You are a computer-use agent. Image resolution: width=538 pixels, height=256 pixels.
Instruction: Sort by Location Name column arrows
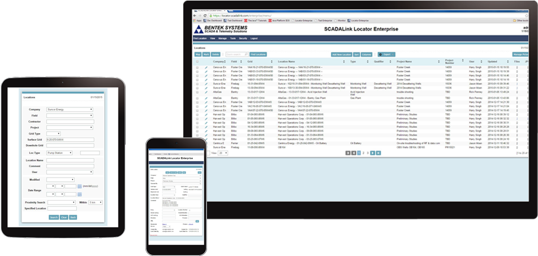coord(344,62)
